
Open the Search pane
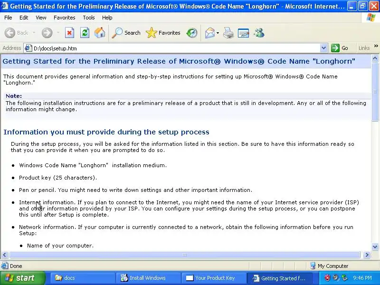[126, 33]
